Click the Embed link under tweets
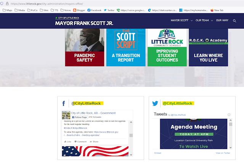The height and width of the screenshot is (163, 244). [x=157, y=153]
